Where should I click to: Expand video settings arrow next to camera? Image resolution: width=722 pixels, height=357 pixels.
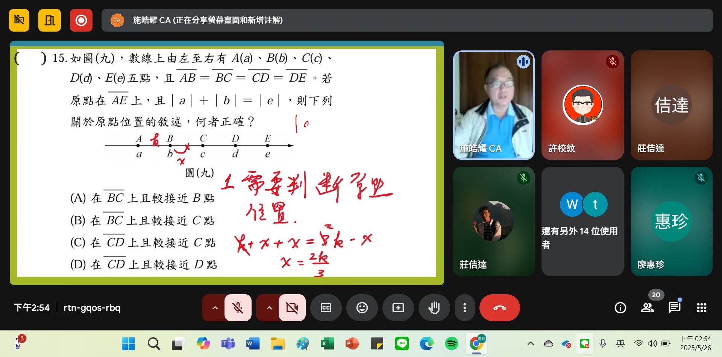(x=269, y=308)
